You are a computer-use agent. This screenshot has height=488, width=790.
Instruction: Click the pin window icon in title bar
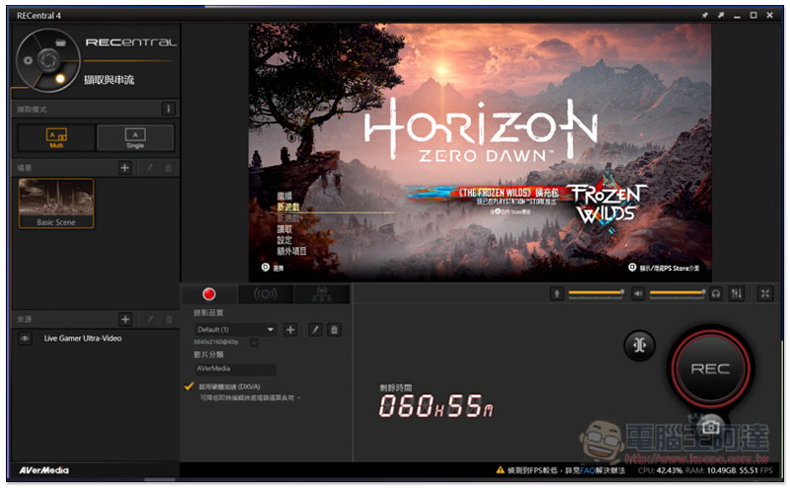pos(705,15)
